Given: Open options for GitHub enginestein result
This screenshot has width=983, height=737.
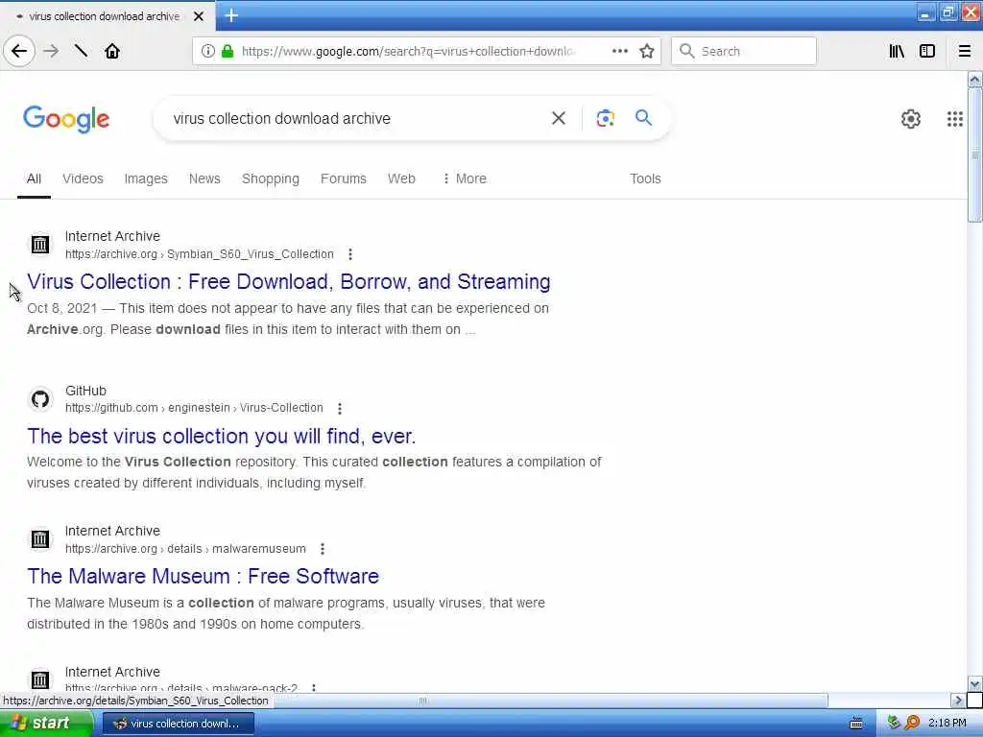Looking at the screenshot, I should click(340, 408).
